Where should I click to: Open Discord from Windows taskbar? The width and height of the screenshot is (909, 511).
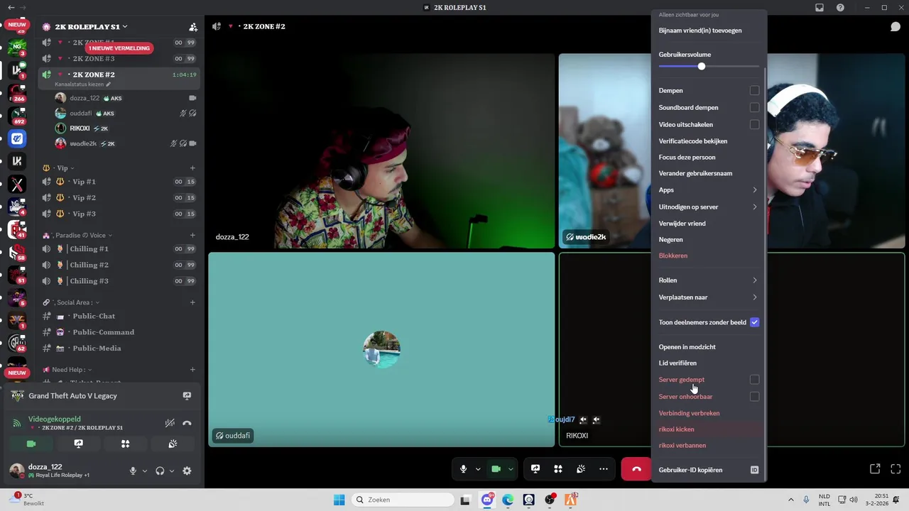tap(487, 500)
